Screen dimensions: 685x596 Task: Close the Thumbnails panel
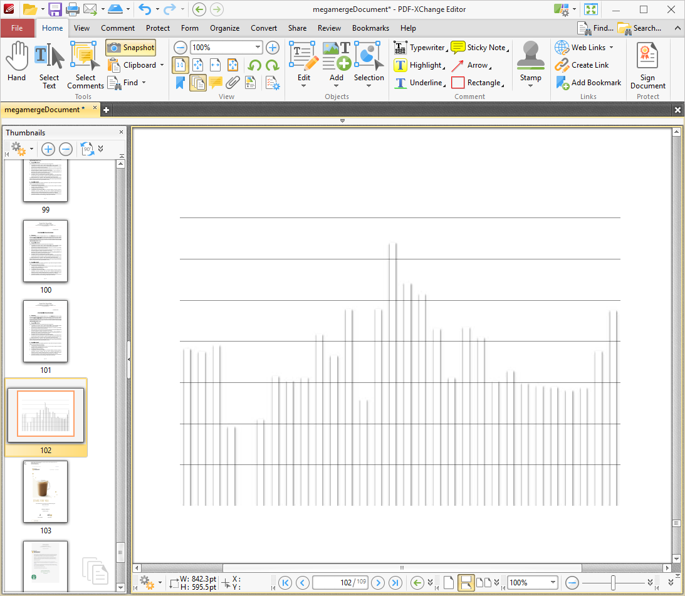pos(122,132)
